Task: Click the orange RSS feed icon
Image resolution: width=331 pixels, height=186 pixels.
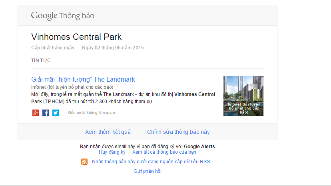Action: click(x=84, y=162)
